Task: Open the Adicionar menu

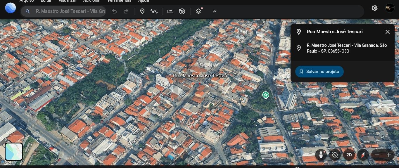Action: pyautogui.click(x=92, y=1)
